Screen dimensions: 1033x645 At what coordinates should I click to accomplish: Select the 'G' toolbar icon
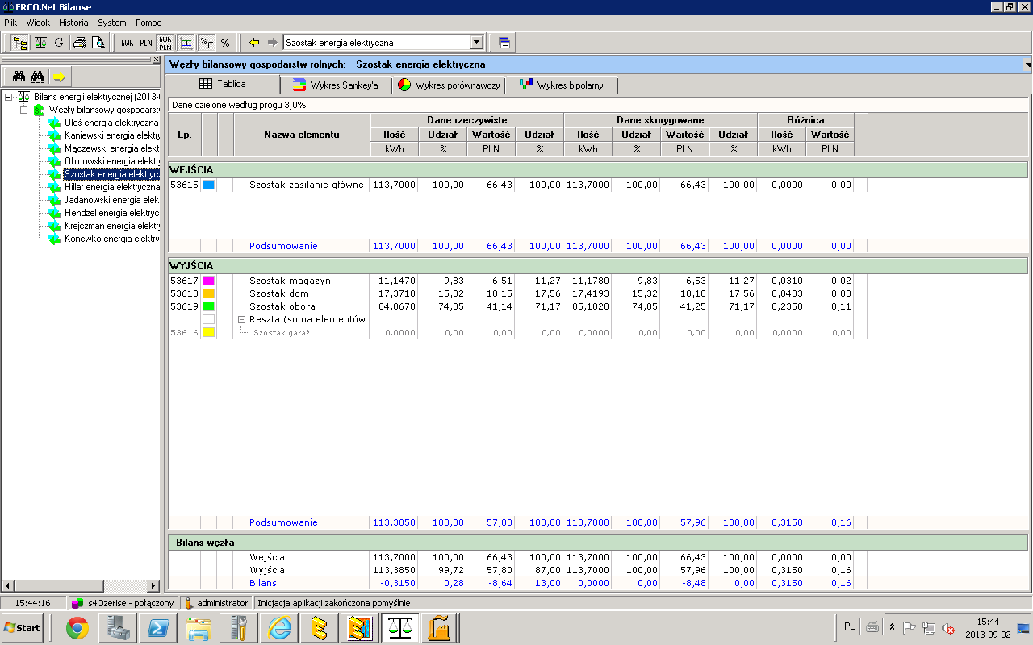point(59,43)
